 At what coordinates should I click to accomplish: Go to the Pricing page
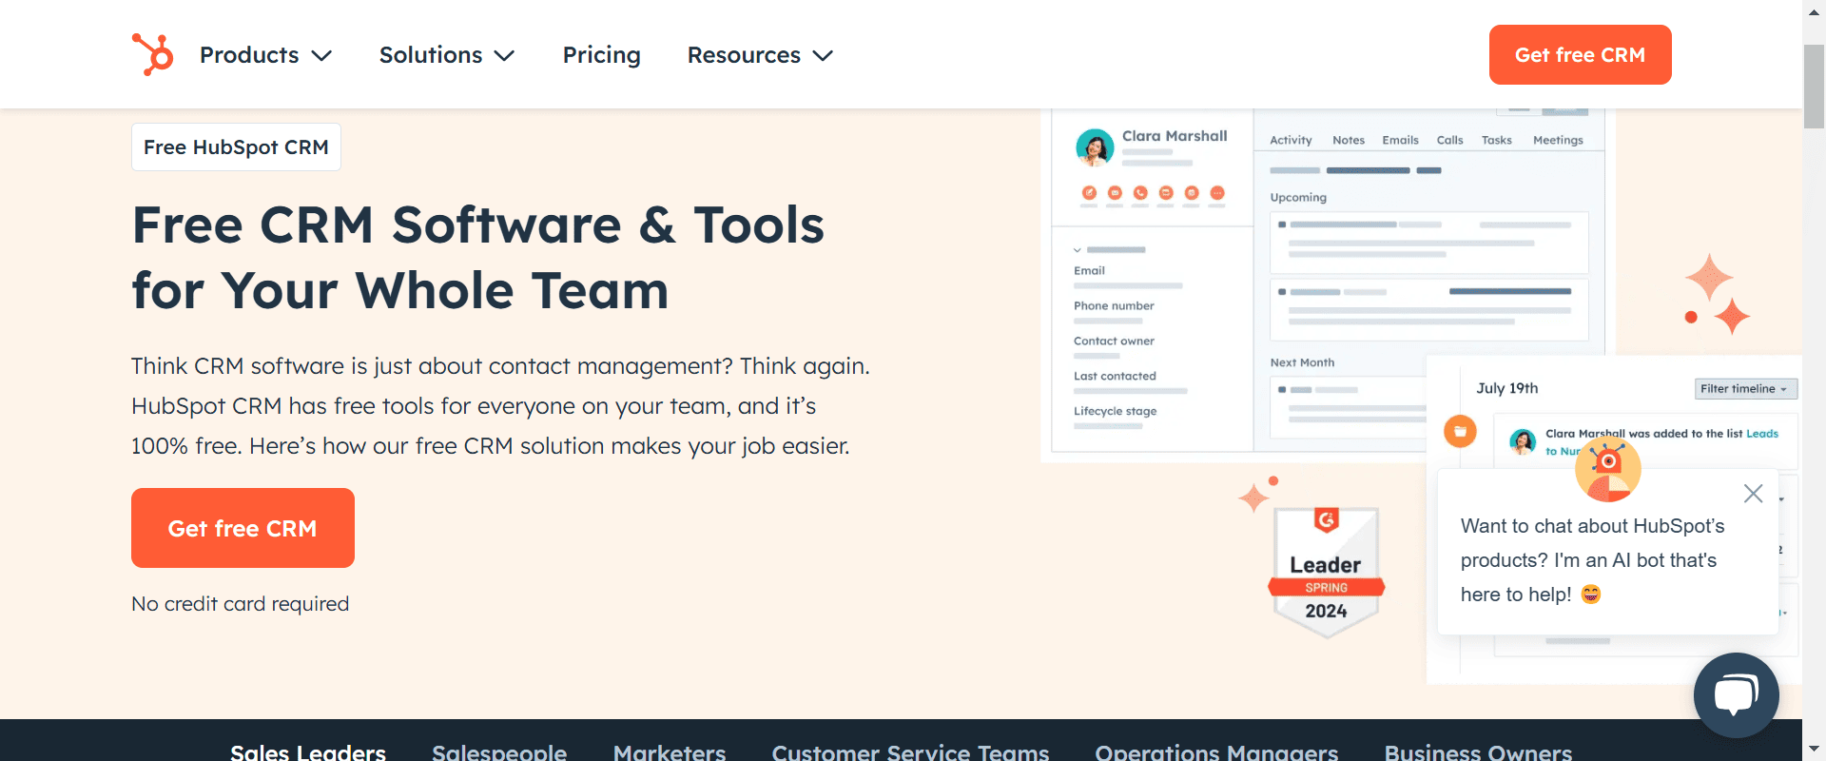(601, 55)
